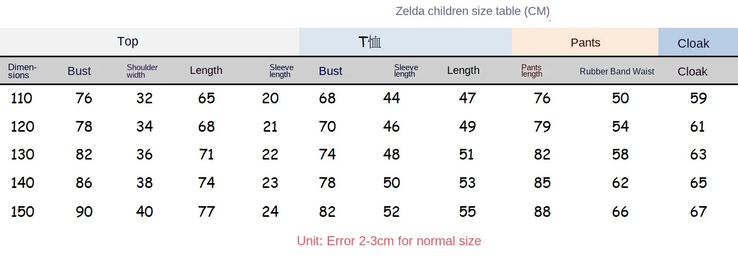Select cloak value 59 for size 110
Screen dimensions: 738x257
click(x=698, y=98)
